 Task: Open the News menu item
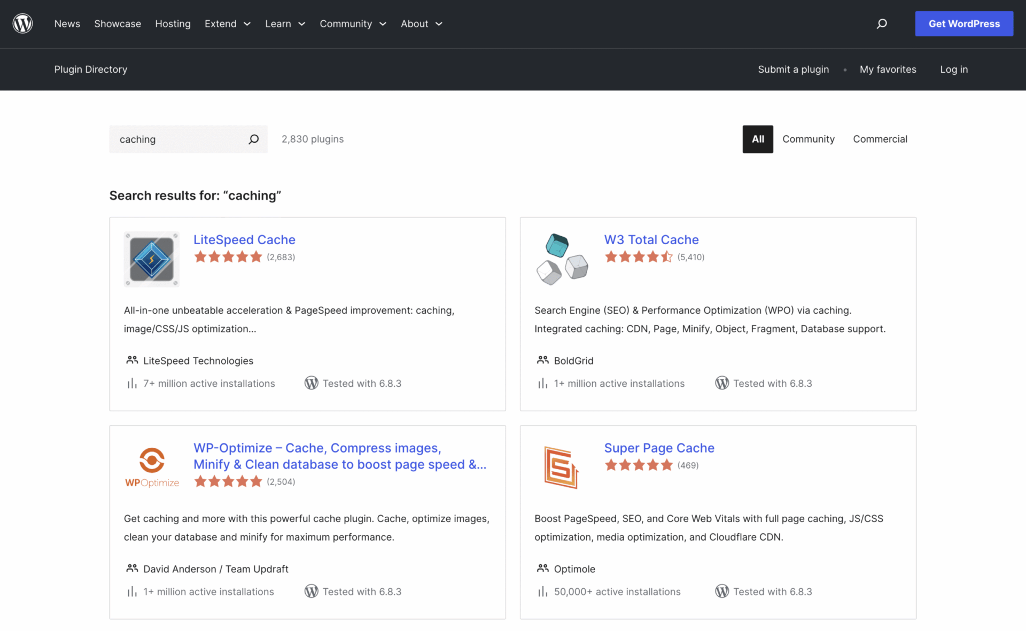[67, 24]
